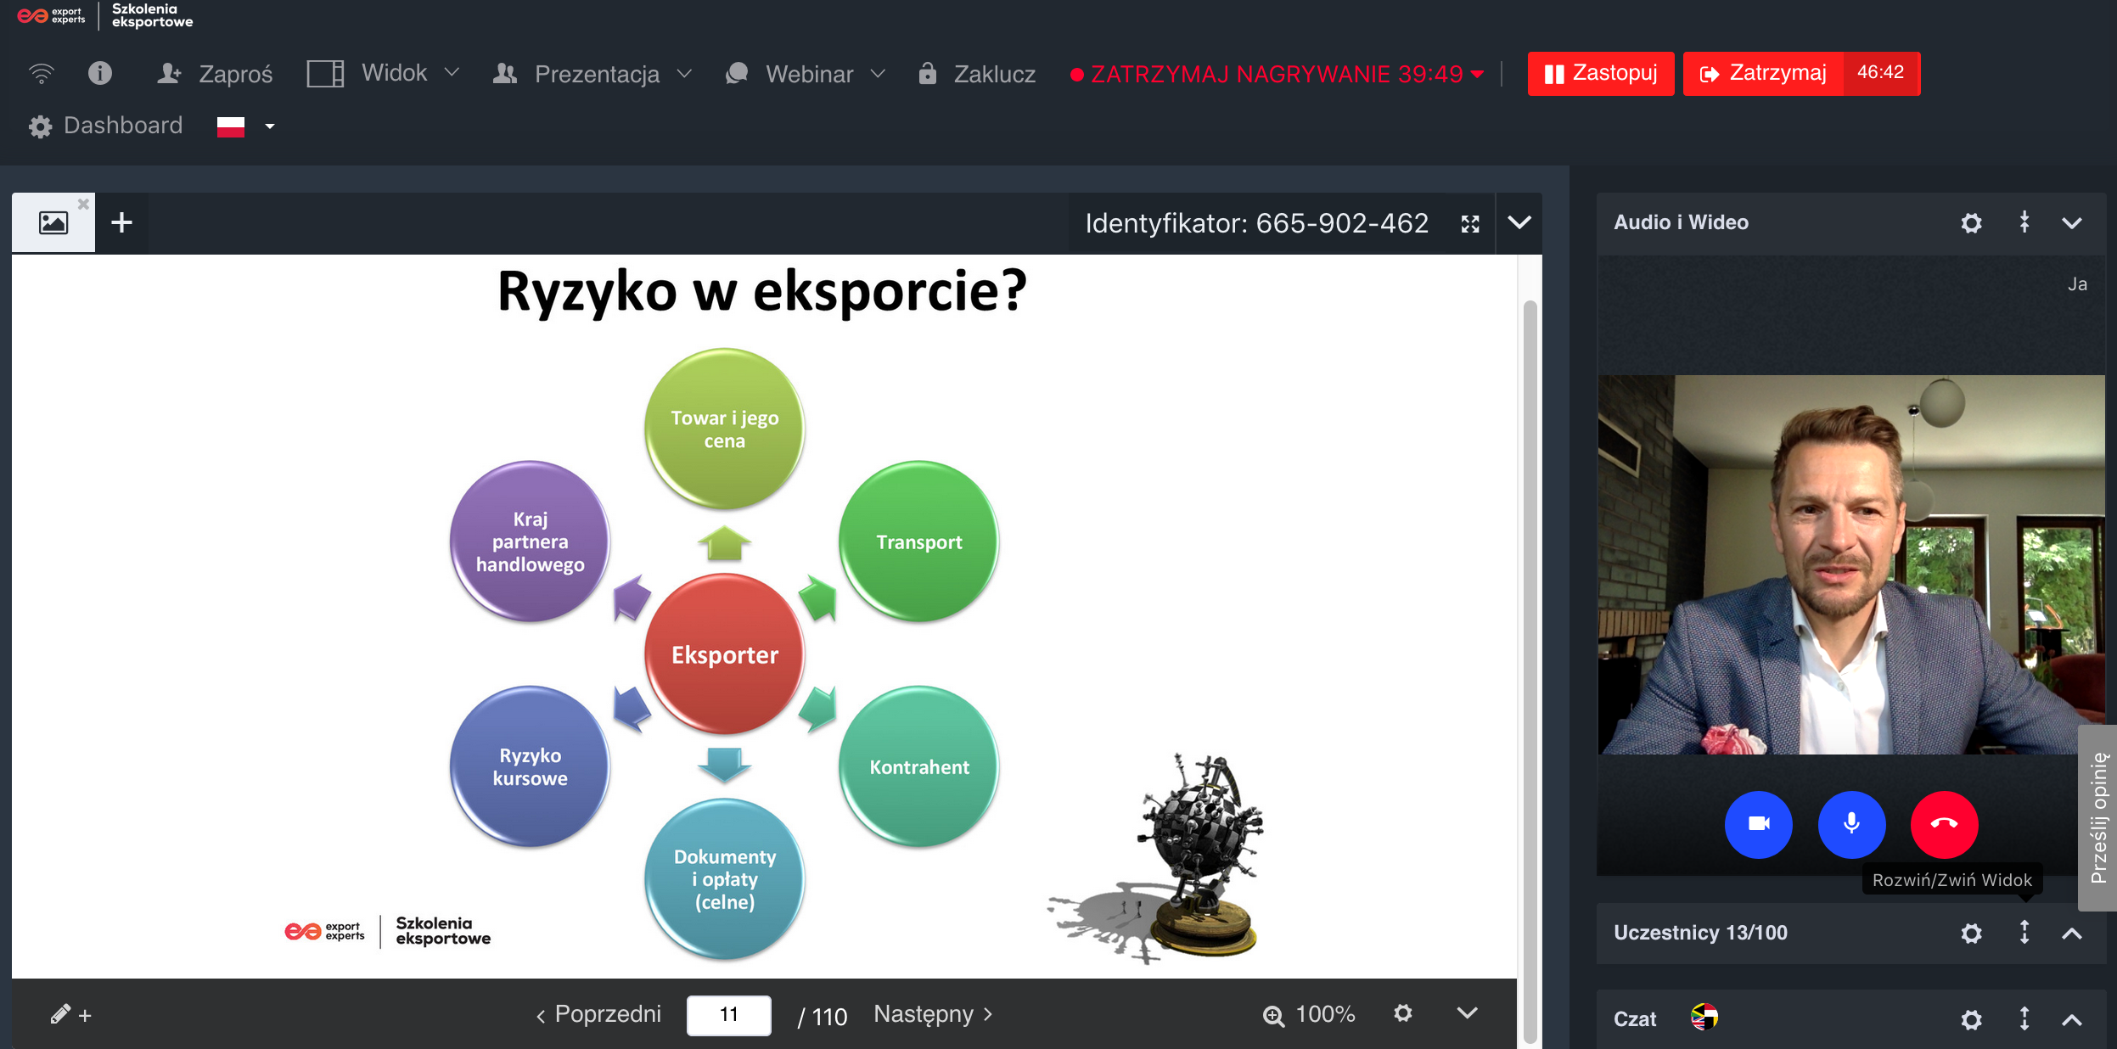Image resolution: width=2117 pixels, height=1049 pixels.
Task: Open the Uczestnicy panel settings gear
Action: pyautogui.click(x=1971, y=934)
